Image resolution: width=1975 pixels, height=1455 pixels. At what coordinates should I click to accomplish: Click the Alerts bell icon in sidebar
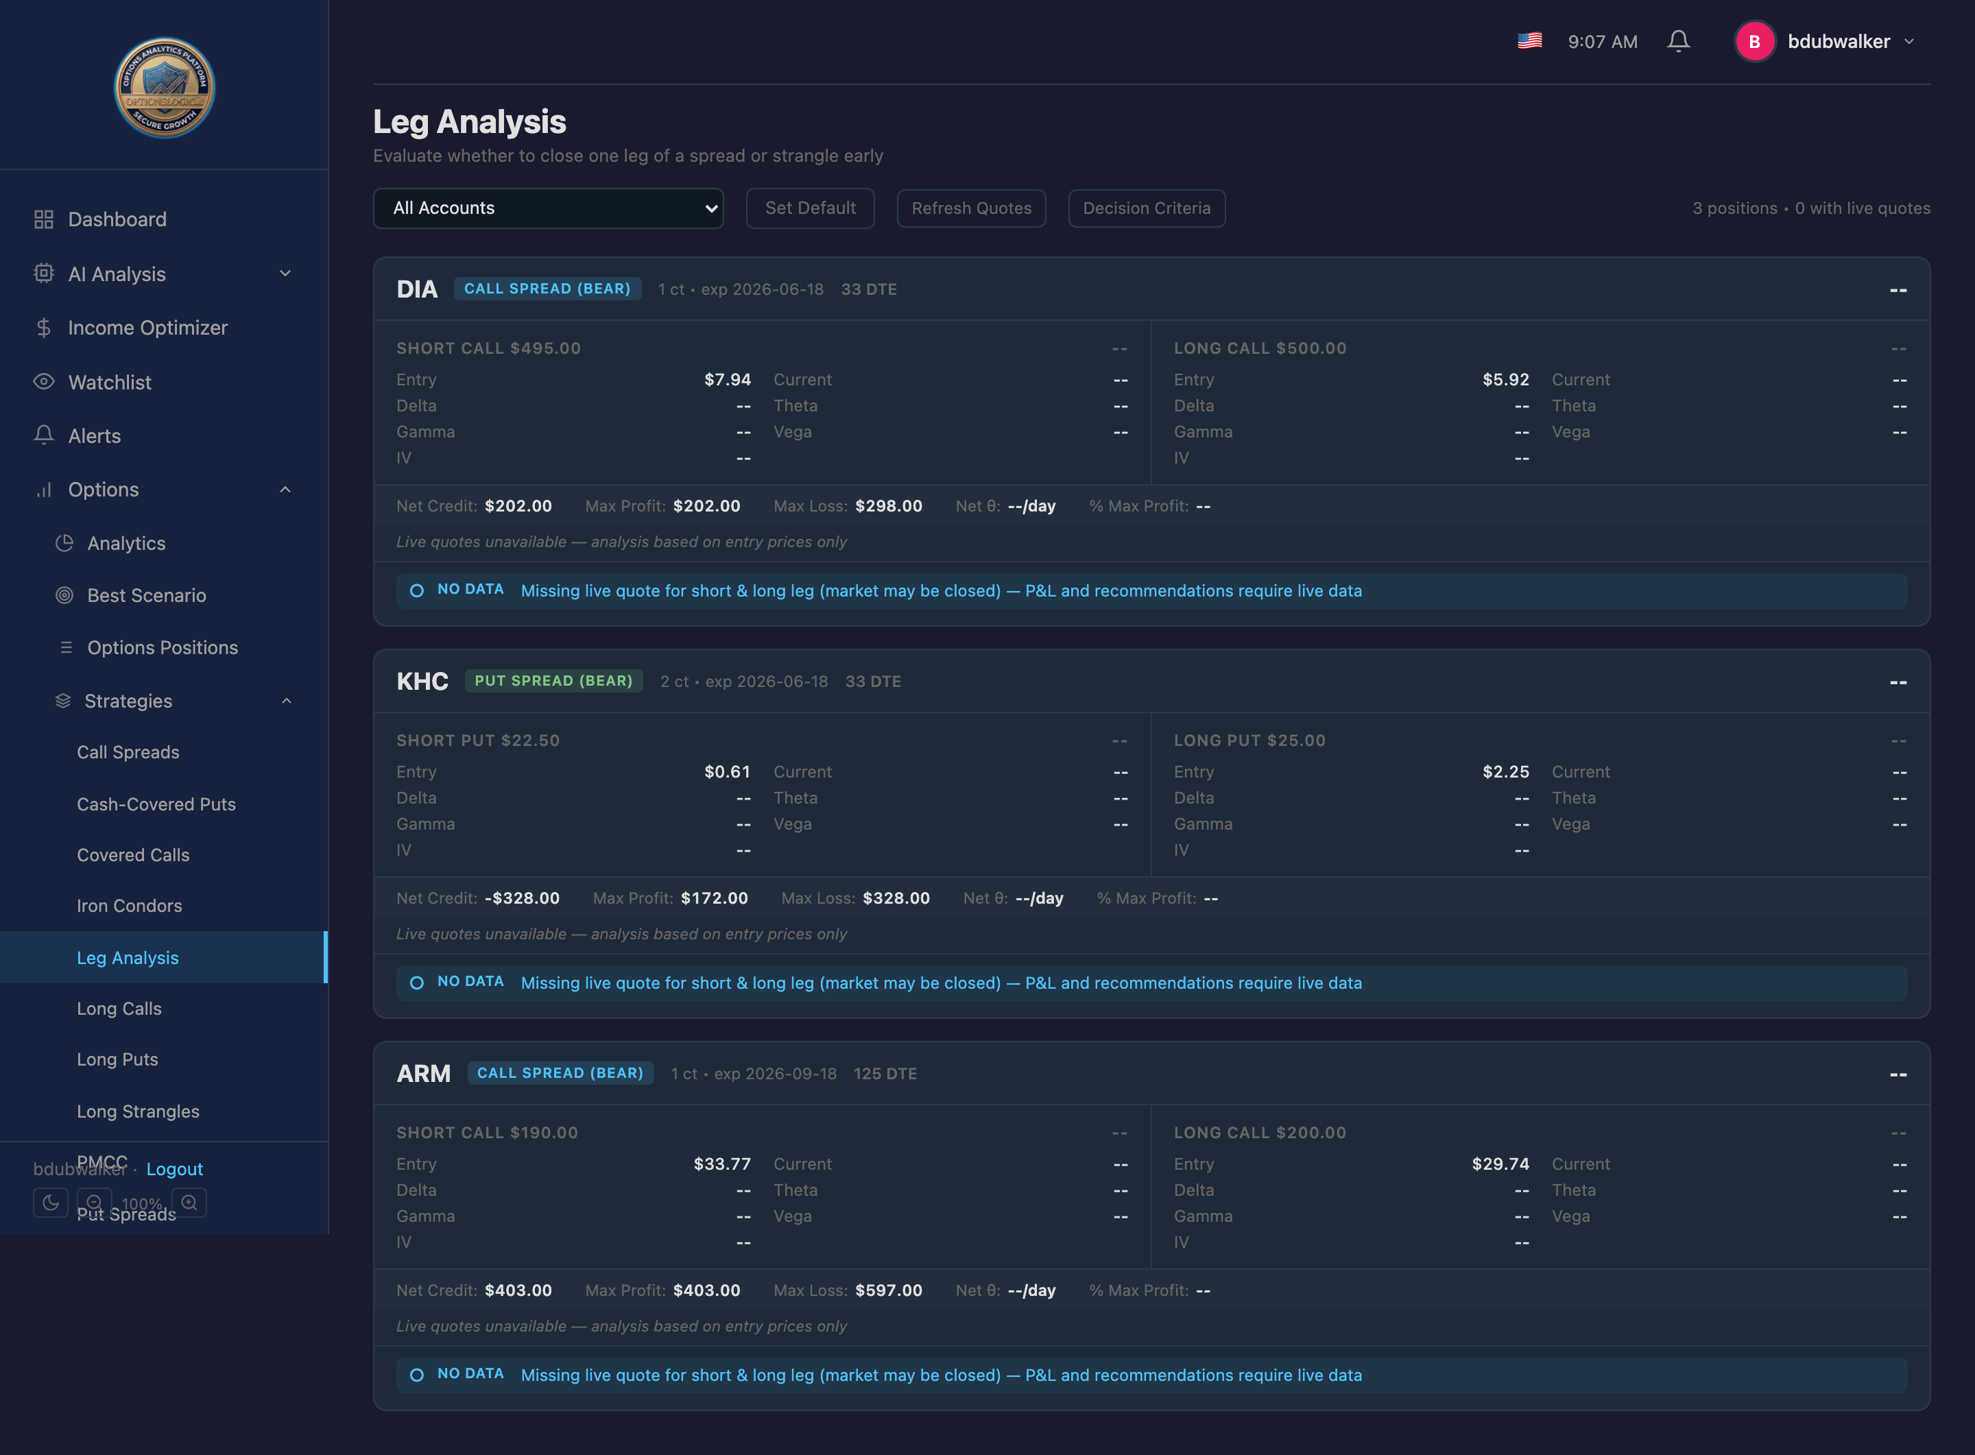tap(44, 435)
